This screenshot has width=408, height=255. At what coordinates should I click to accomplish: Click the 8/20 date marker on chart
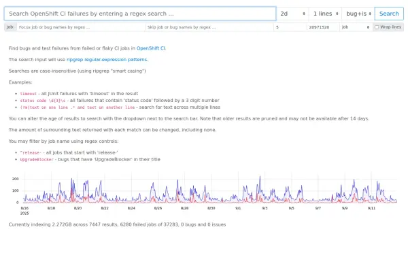point(78,208)
